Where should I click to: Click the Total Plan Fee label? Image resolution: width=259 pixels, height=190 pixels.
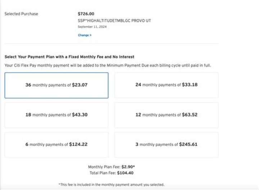point(103,172)
